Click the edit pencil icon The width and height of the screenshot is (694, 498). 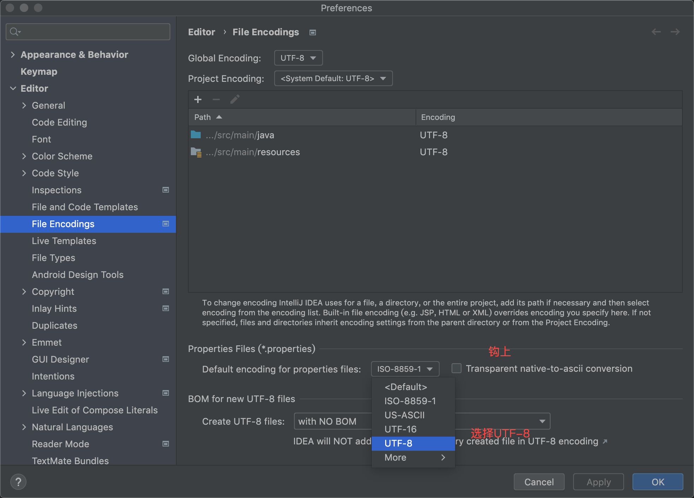[x=235, y=99]
